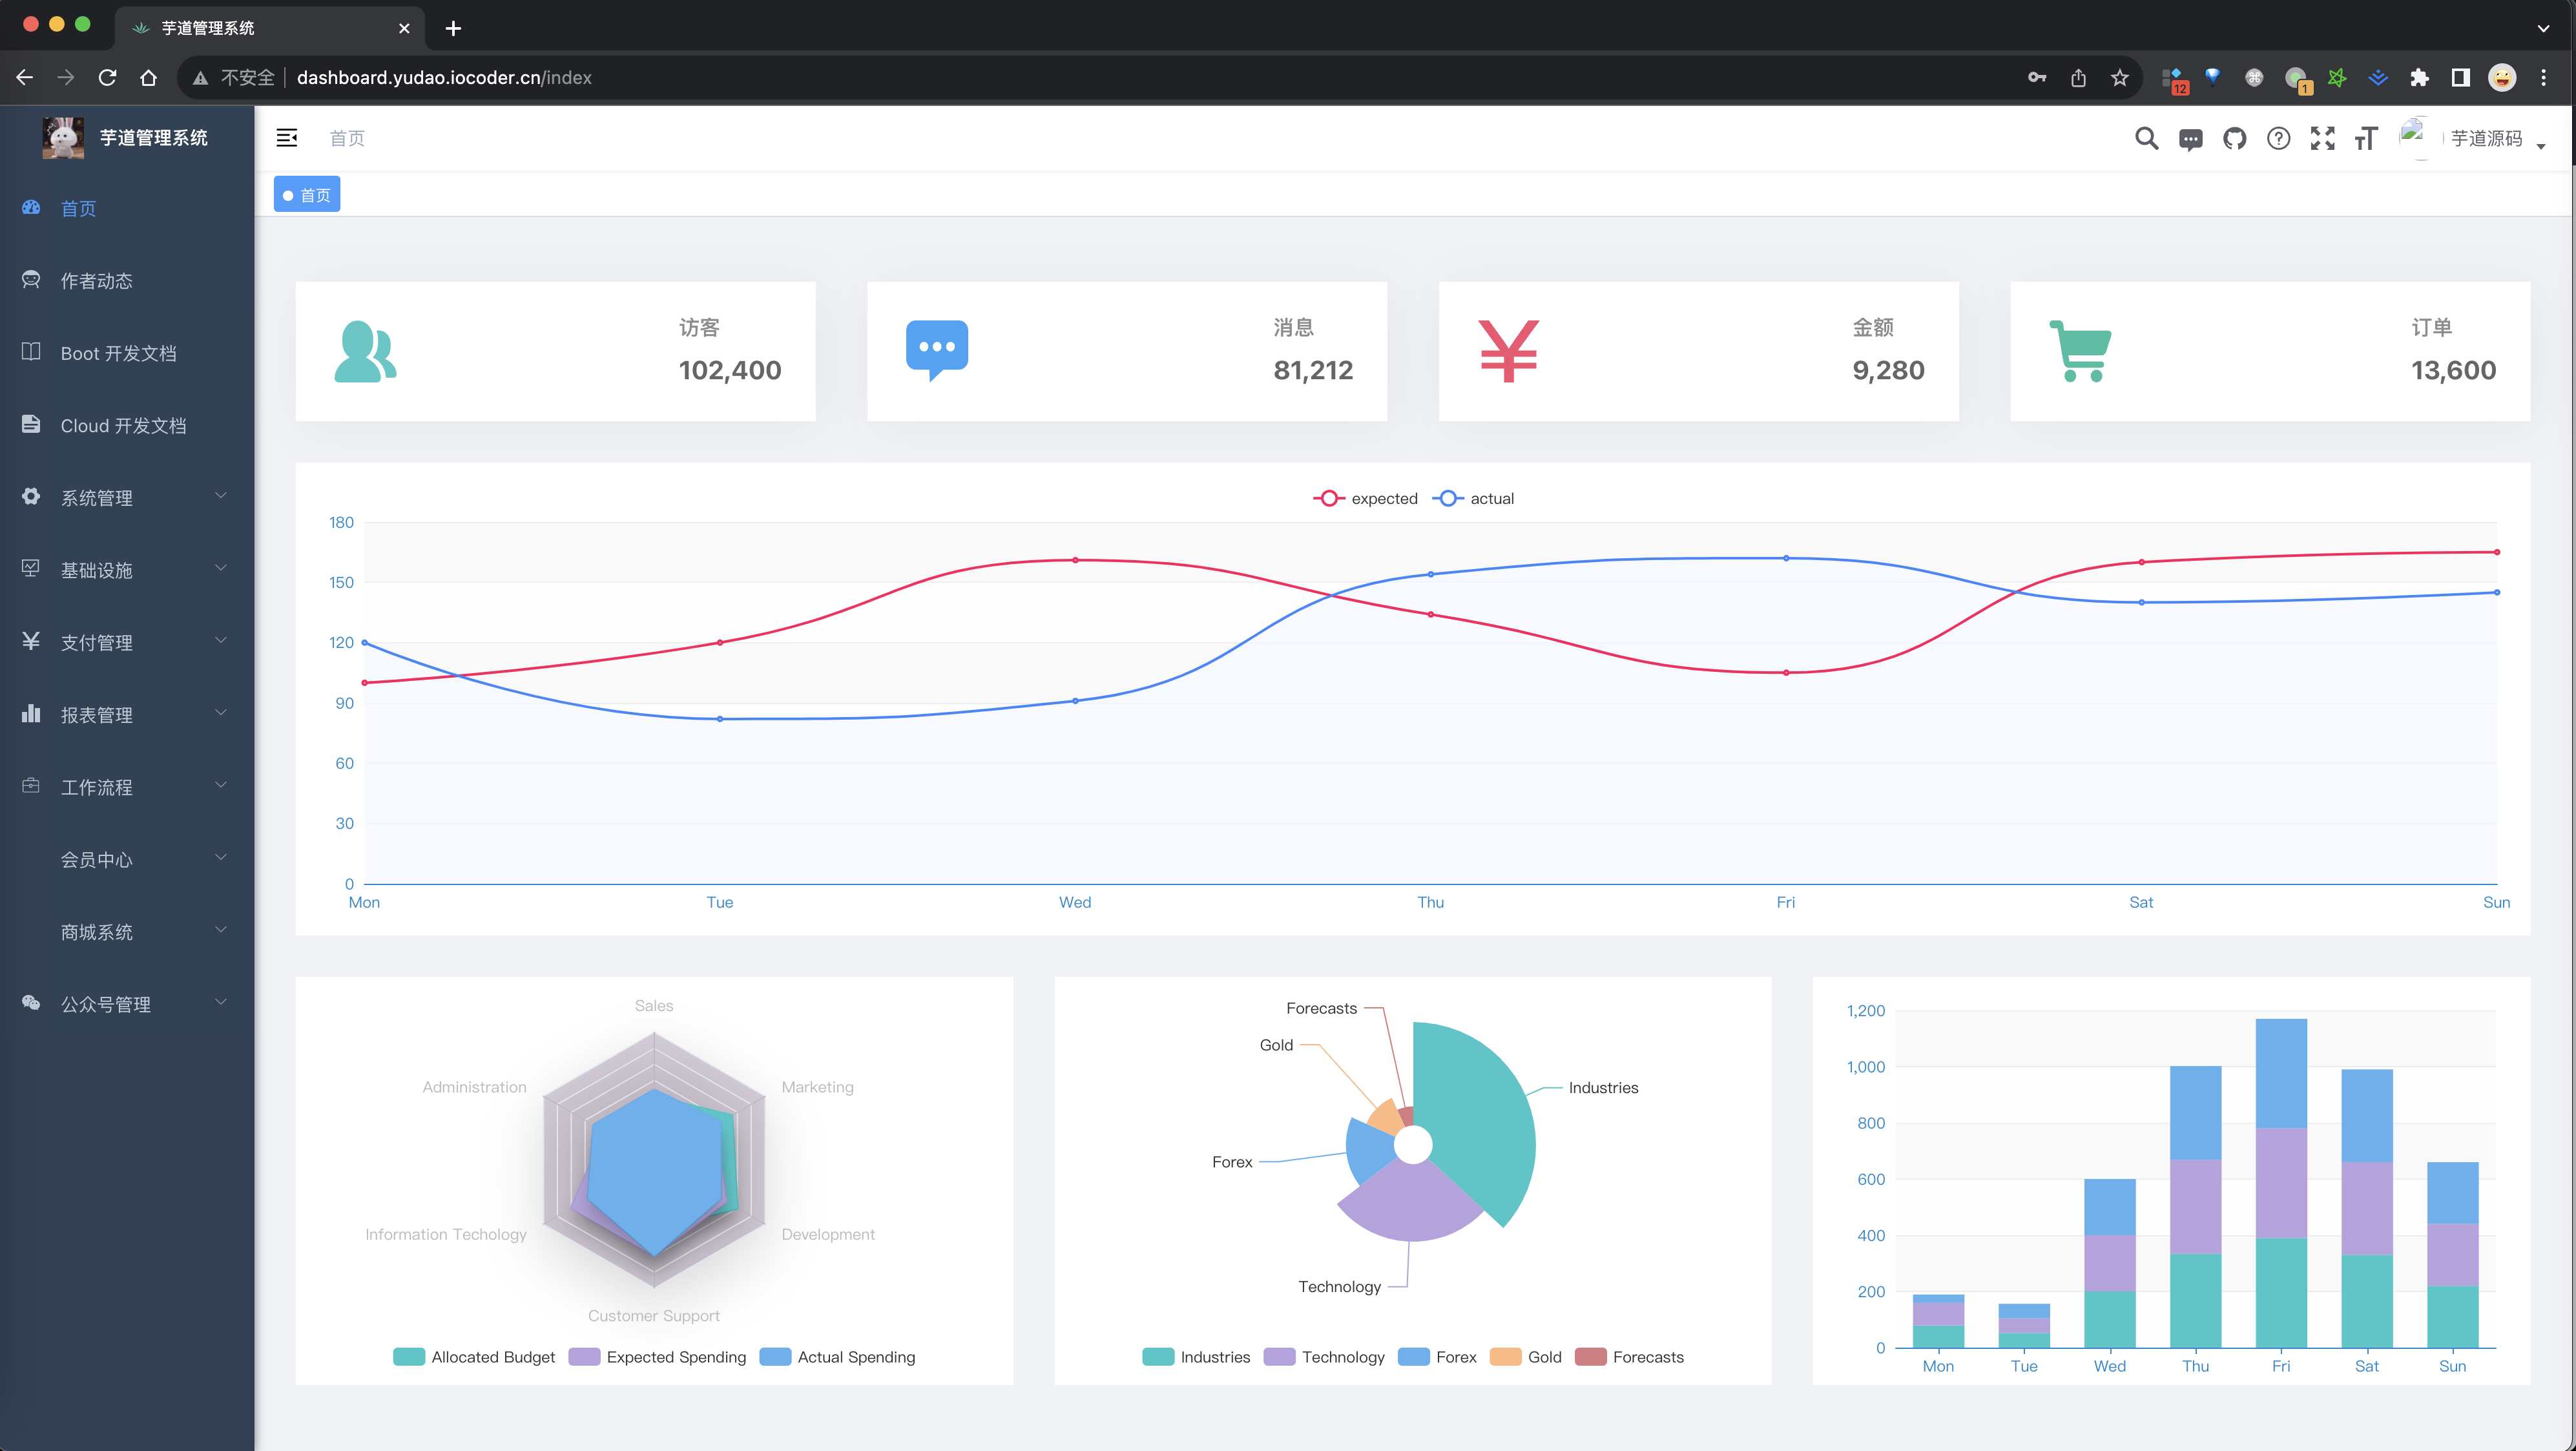Open the 芋道源码 user dropdown
Image resolution: width=2576 pixels, height=1451 pixels.
point(2486,139)
